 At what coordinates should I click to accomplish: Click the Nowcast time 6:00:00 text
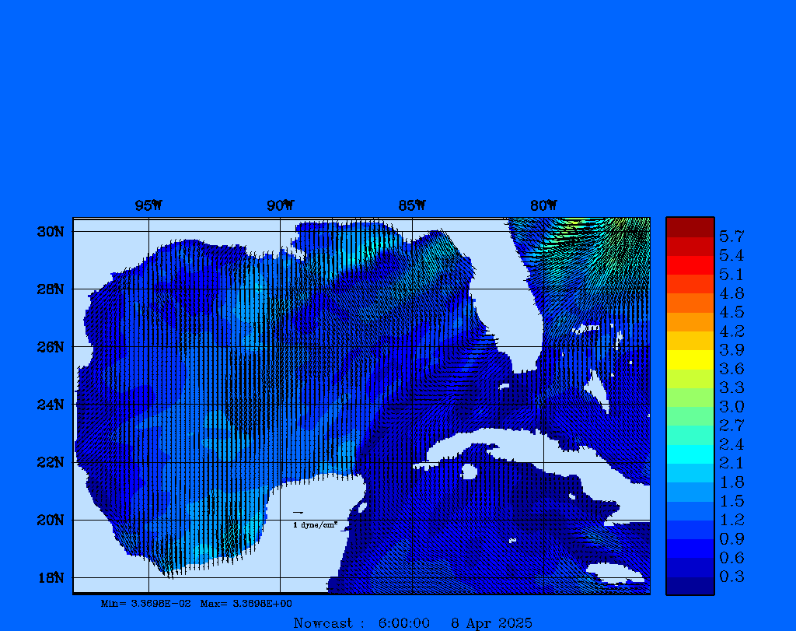(x=403, y=622)
